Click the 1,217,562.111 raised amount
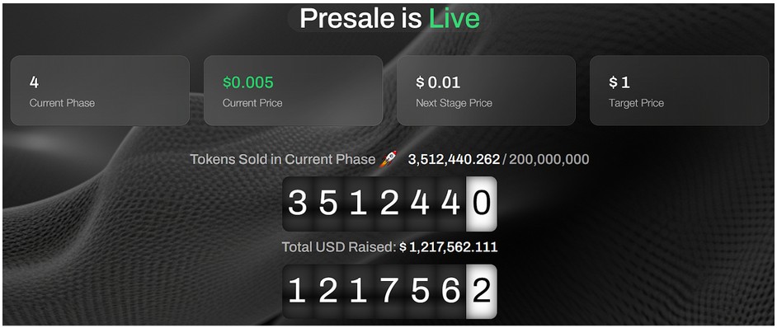 tap(453, 246)
